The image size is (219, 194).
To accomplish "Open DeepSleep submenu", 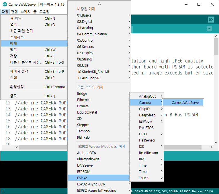I will (x=147, y=115).
